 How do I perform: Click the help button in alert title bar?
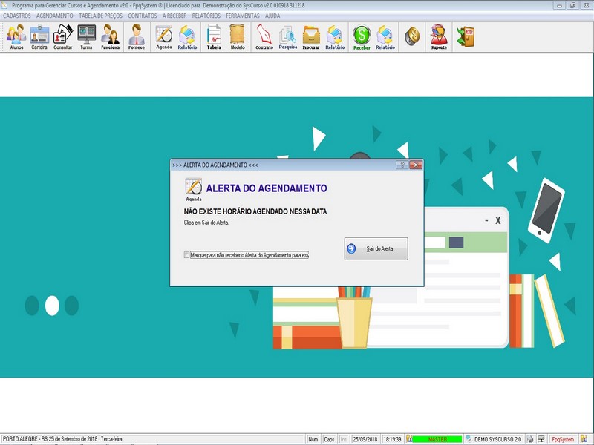tap(401, 165)
